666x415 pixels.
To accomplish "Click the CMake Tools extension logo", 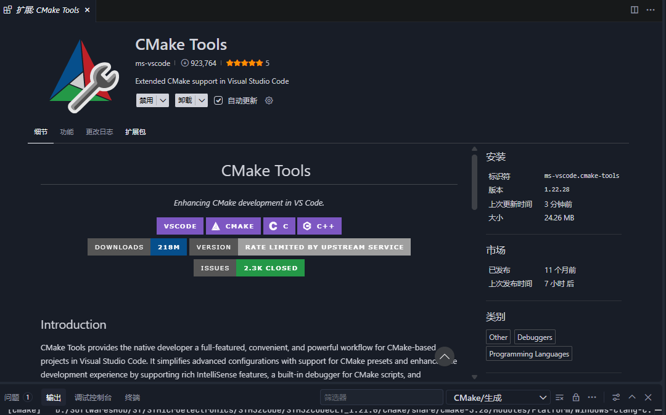I will click(84, 76).
